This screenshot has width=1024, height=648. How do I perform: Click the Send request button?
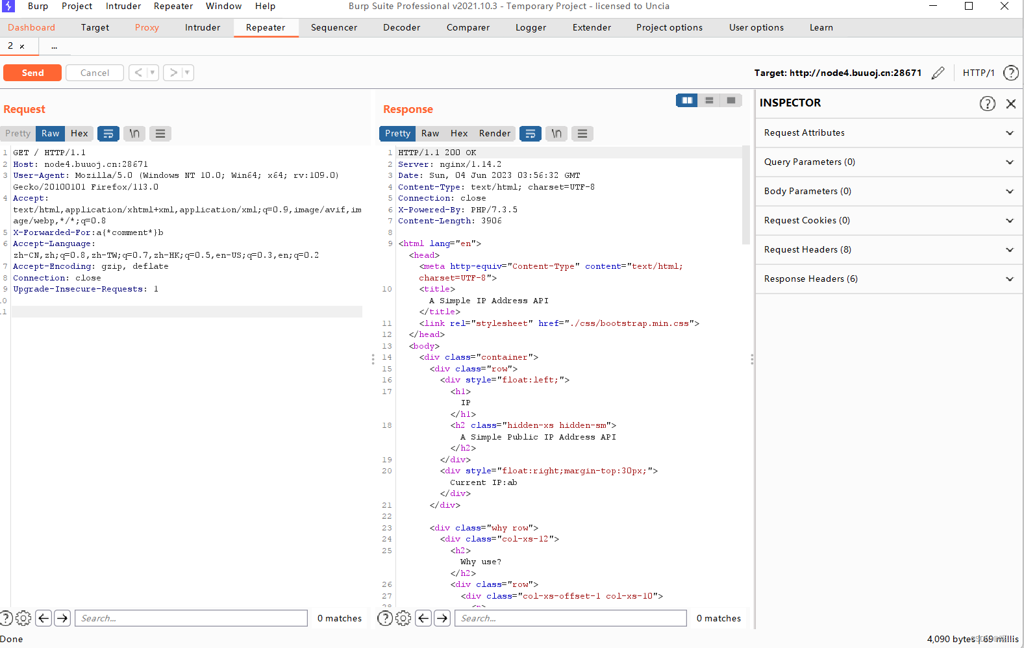(x=32, y=73)
